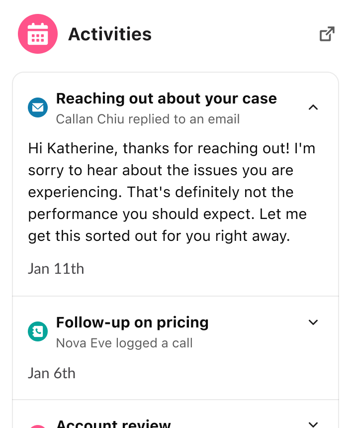Open Activities in a new window
351x428 pixels.
point(327,34)
